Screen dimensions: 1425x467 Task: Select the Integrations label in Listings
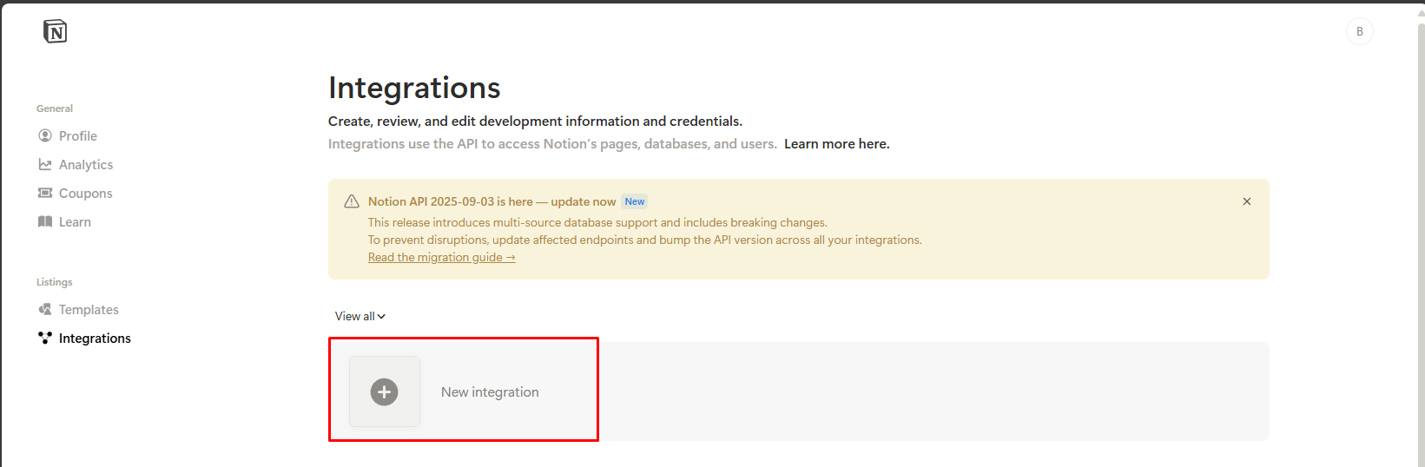95,338
